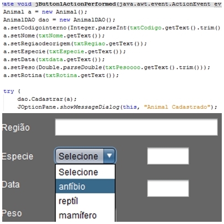The width and height of the screenshot is (224, 224).
Task: Click the Região text field
Action: [136, 127]
